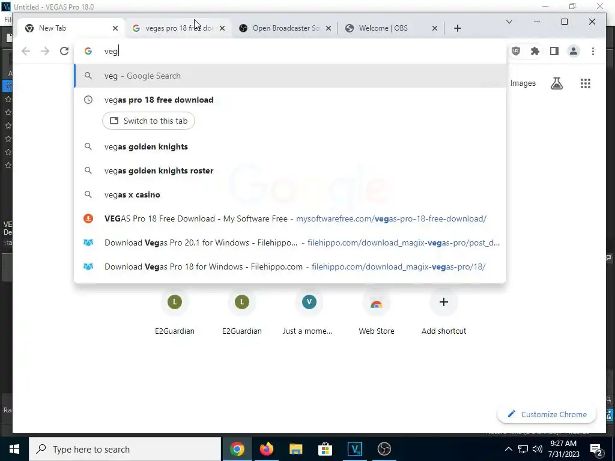Open Microsoft Store from the taskbar

click(x=325, y=449)
